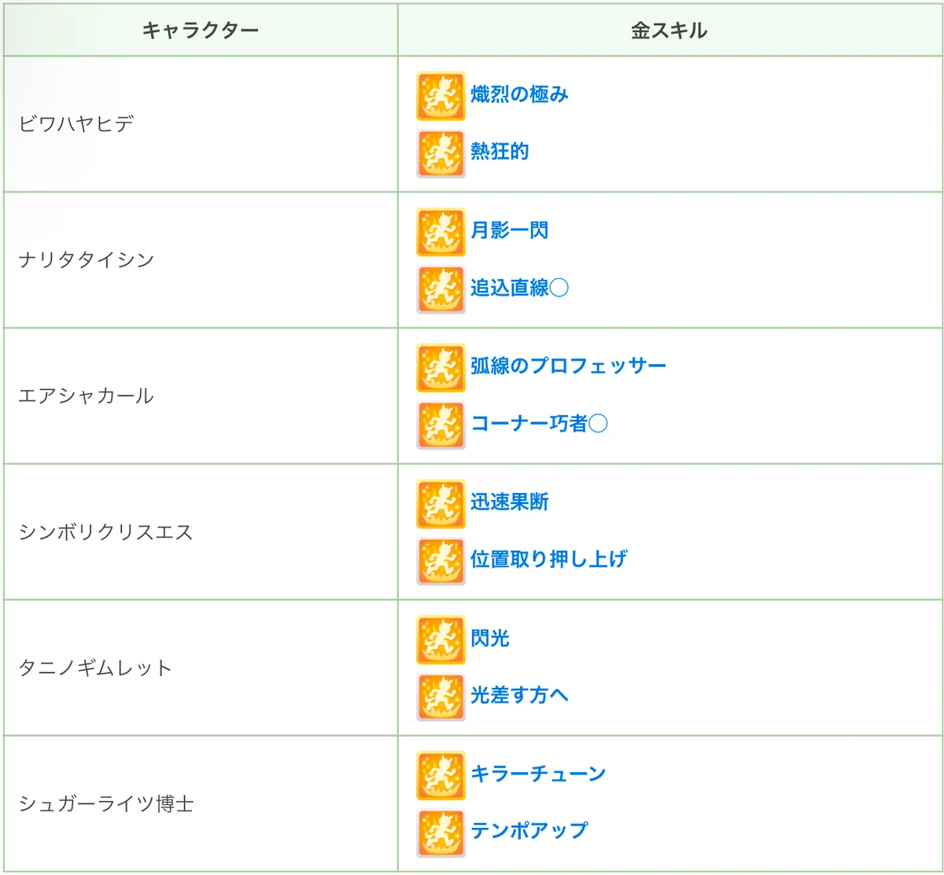Follow the コーナー巧者○ link
This screenshot has height=875, width=944.
[539, 424]
